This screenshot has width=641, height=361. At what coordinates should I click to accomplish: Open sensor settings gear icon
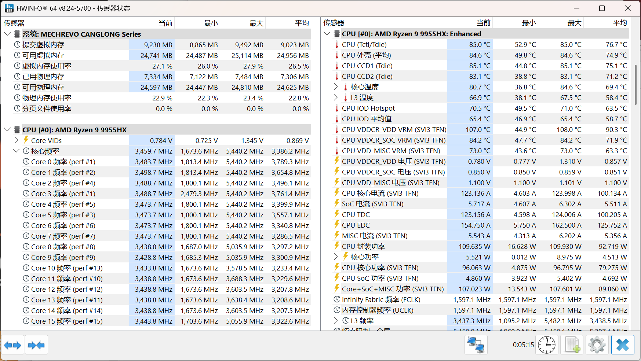[x=597, y=345]
